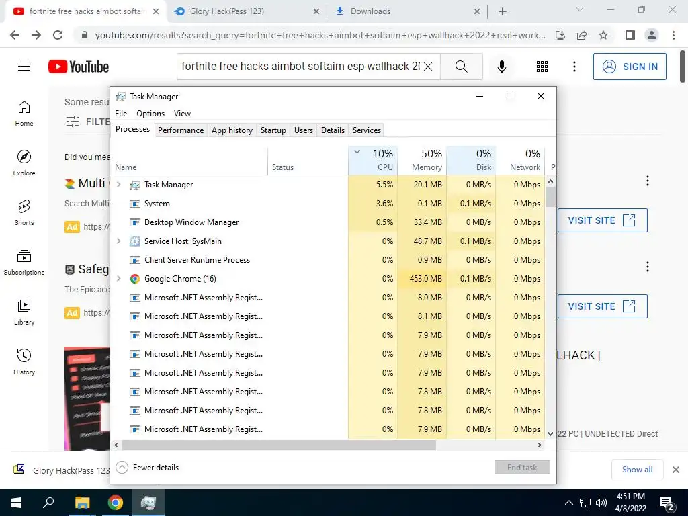
Task: Open YouTube apps grid icon
Action: 542,67
